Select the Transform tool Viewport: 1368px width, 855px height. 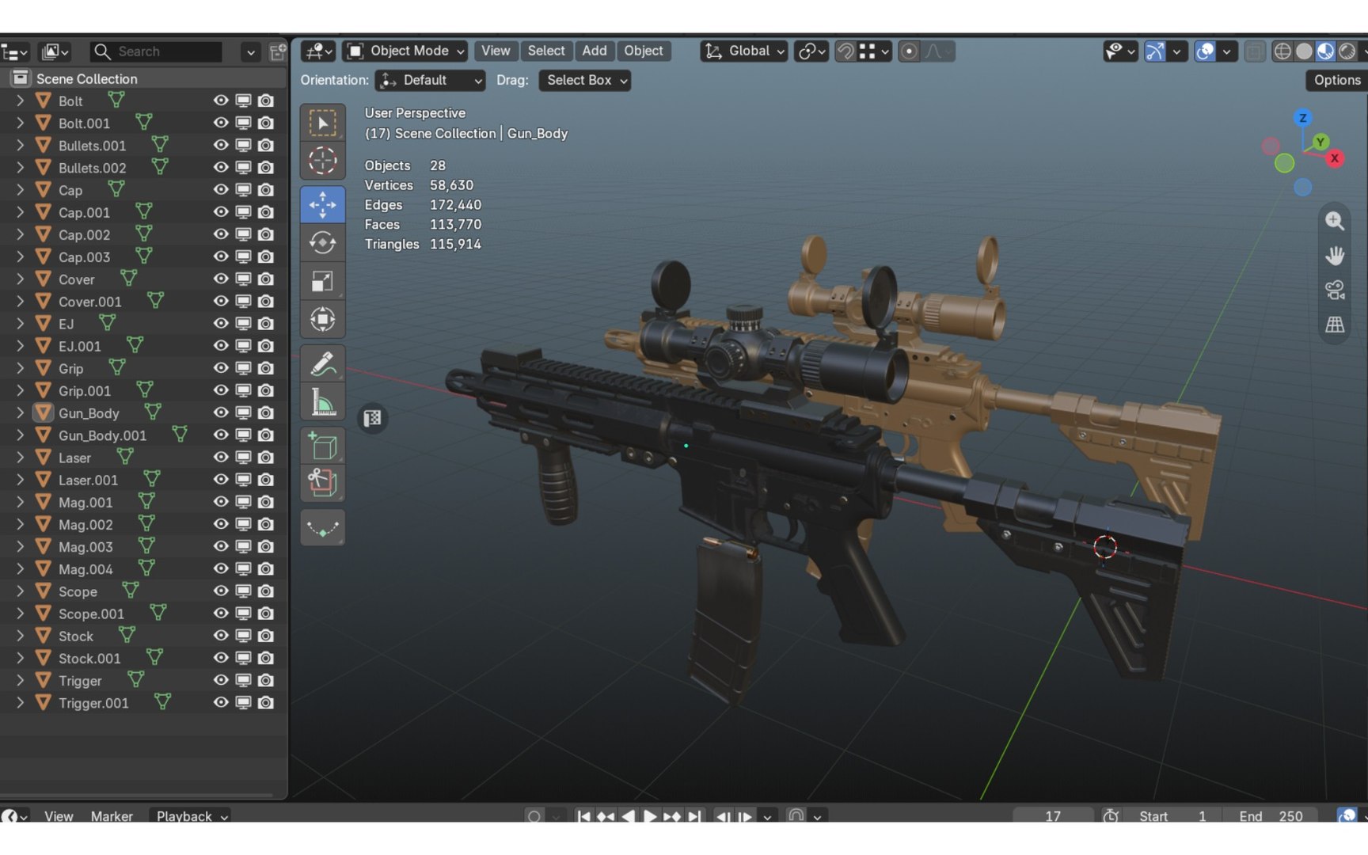[x=322, y=319]
